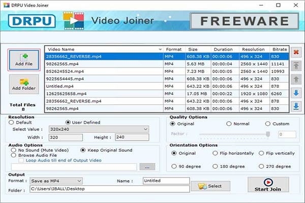
Task: Click the Format column header
Action: (x=174, y=49)
